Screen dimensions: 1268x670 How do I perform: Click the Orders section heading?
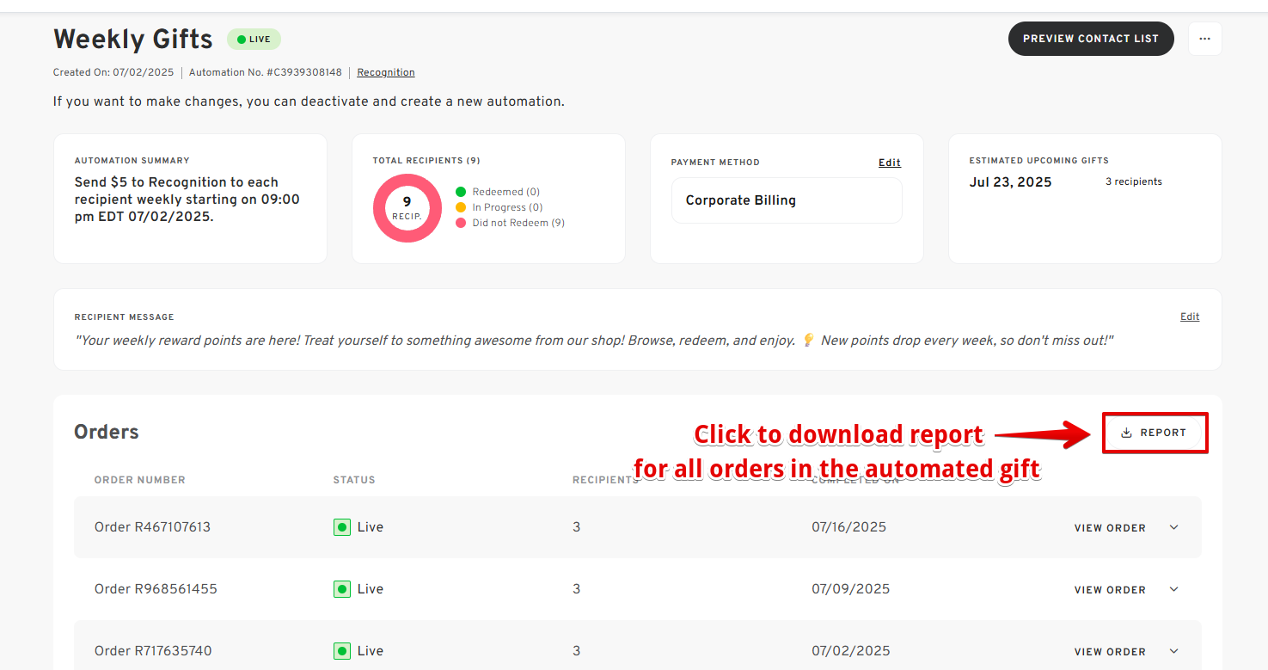pyautogui.click(x=107, y=432)
